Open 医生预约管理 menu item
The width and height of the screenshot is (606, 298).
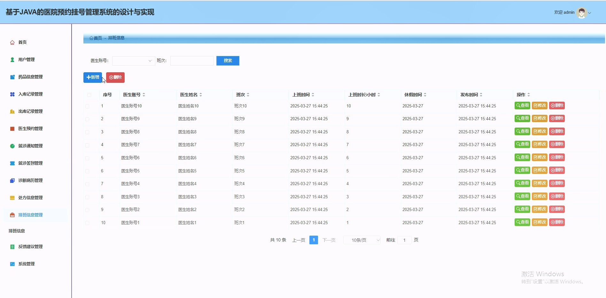30,129
